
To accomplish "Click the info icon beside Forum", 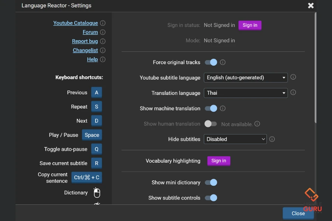I will 103,32.
